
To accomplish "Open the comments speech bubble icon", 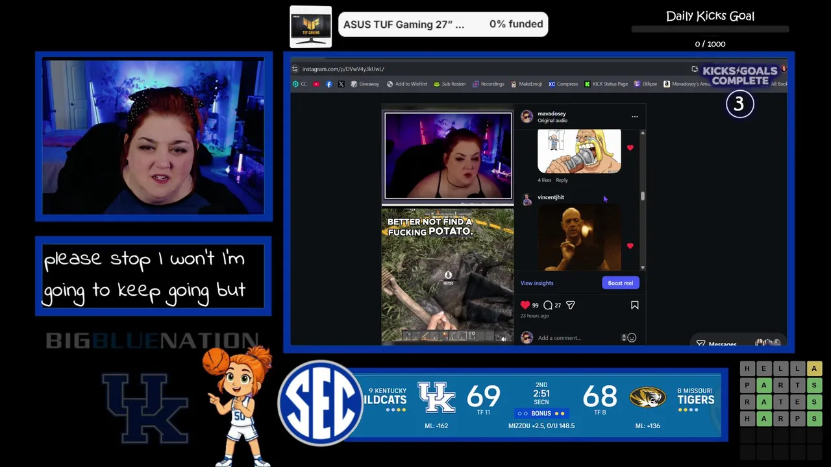I will point(548,305).
